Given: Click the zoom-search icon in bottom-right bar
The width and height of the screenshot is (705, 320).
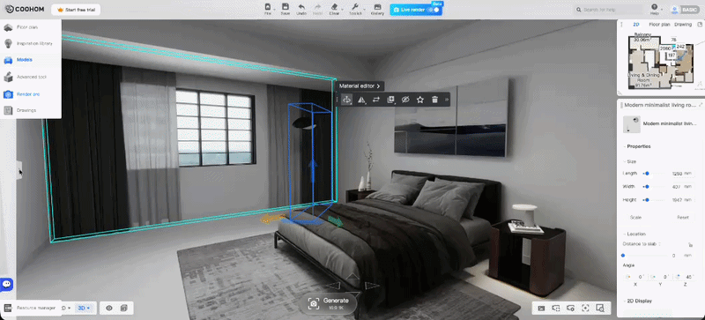Looking at the screenshot, I should pos(600,308).
